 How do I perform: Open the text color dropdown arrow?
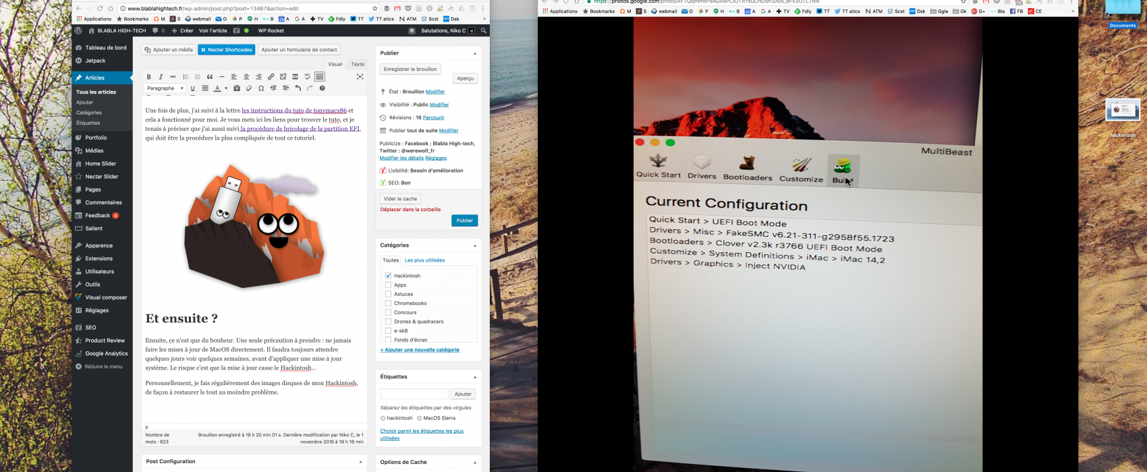[x=226, y=88]
